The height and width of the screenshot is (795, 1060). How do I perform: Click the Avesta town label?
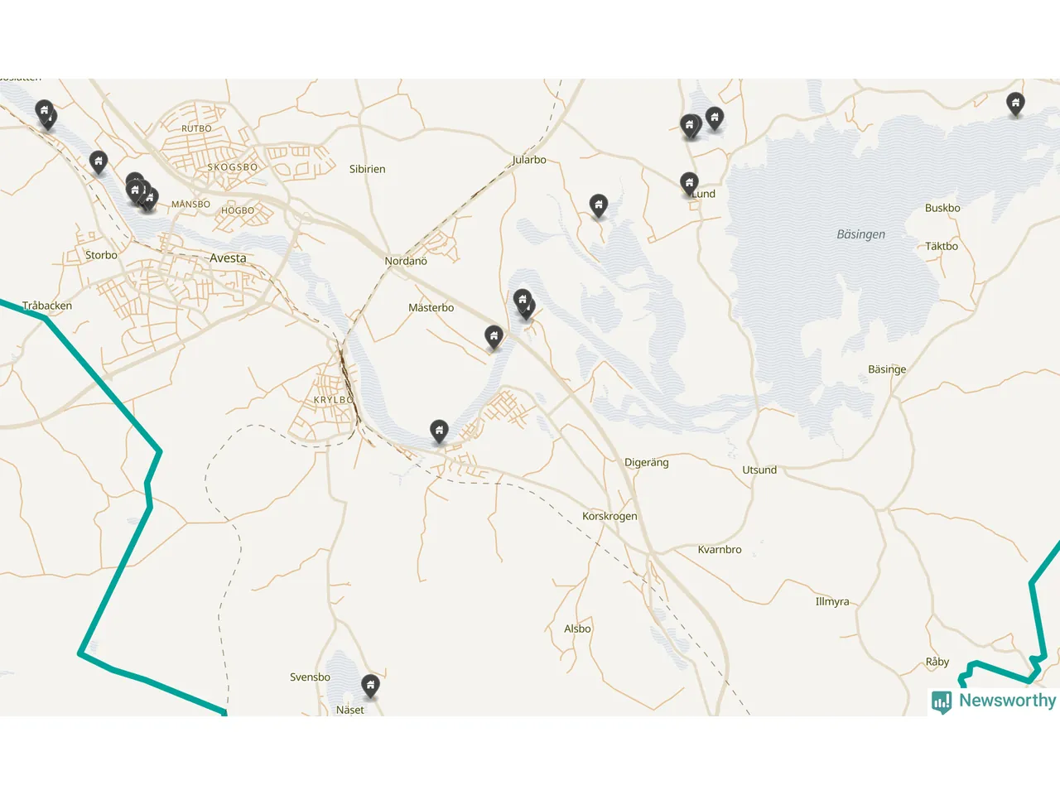click(228, 258)
